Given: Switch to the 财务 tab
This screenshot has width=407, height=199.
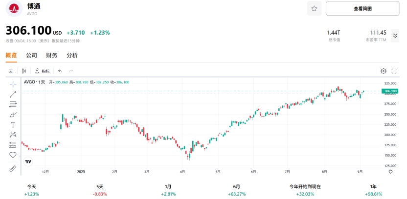Looking at the screenshot, I should [x=52, y=56].
